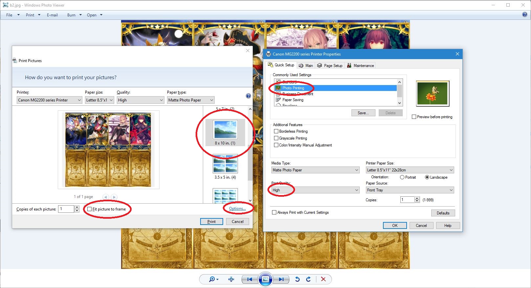
Task: Go to next picture in Photo Viewer
Action: click(x=281, y=279)
